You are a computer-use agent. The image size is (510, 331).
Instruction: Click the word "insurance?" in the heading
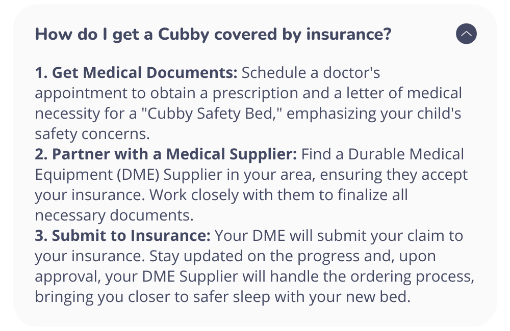tap(349, 34)
